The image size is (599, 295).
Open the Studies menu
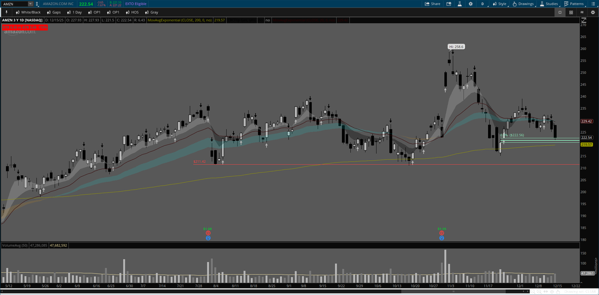coord(549,3)
